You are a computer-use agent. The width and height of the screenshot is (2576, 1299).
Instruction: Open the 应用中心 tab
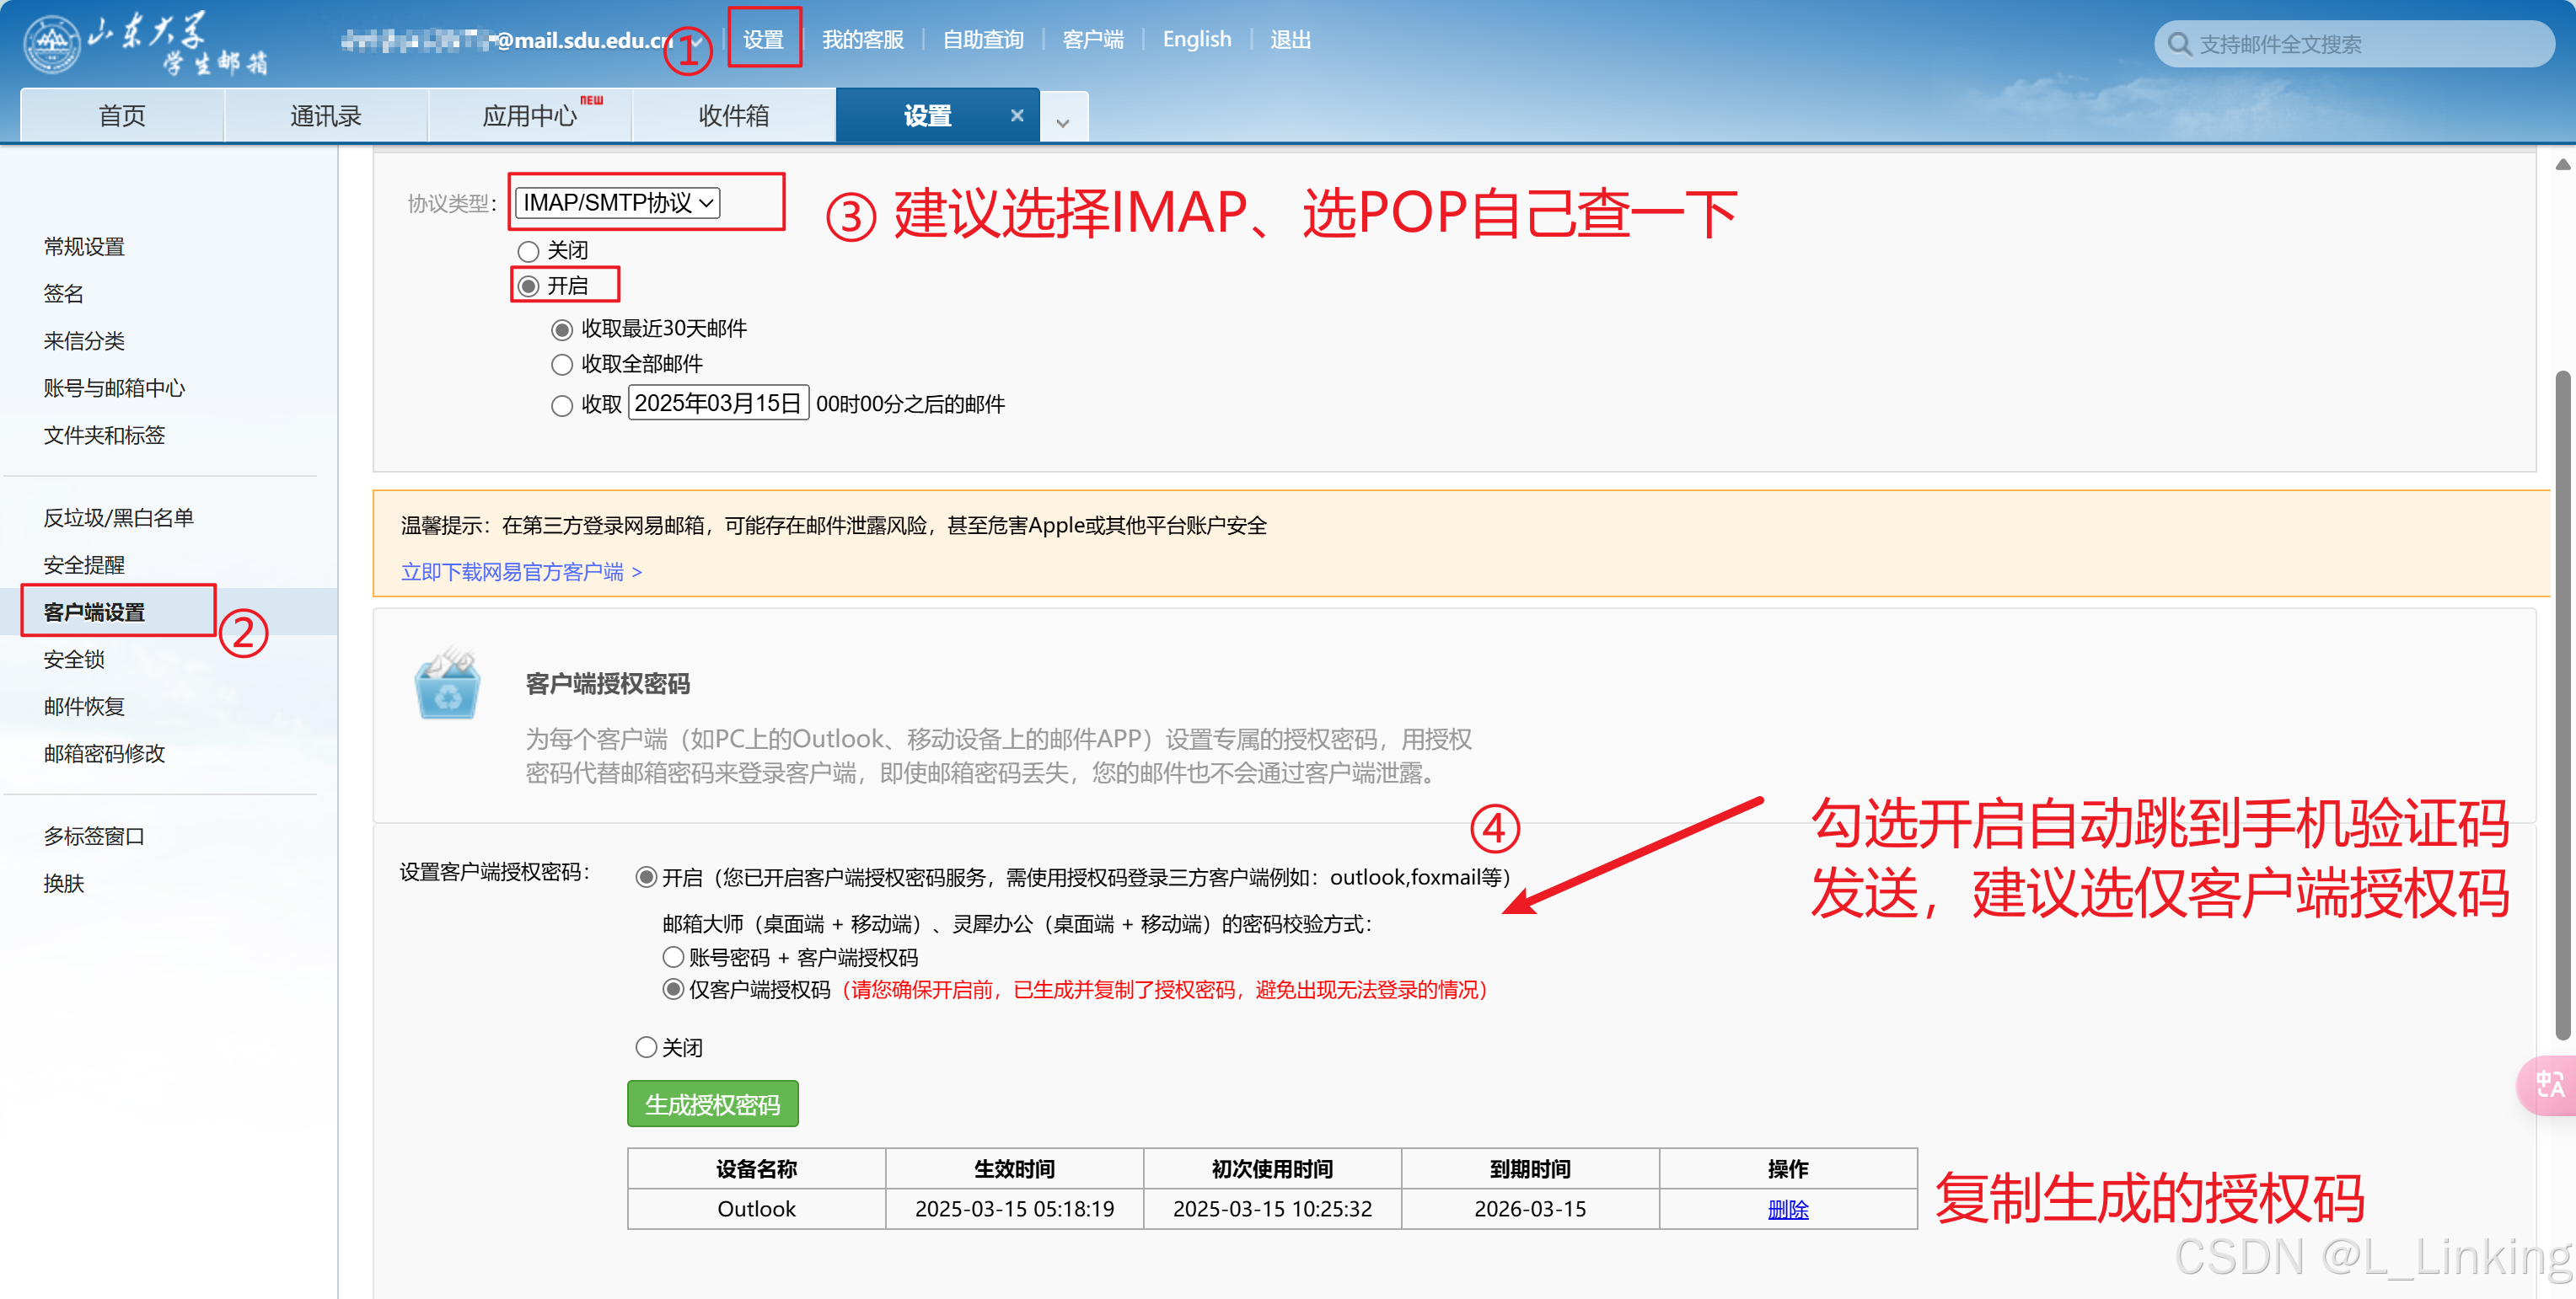click(x=529, y=116)
